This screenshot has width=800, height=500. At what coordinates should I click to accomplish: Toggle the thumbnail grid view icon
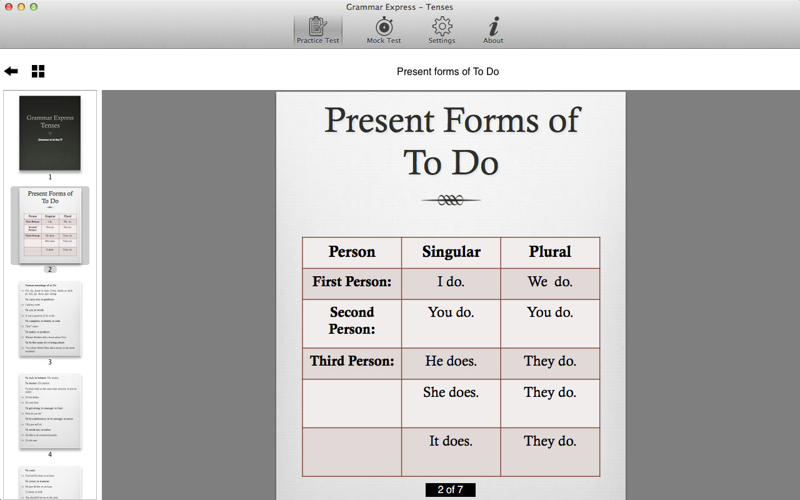coord(38,71)
